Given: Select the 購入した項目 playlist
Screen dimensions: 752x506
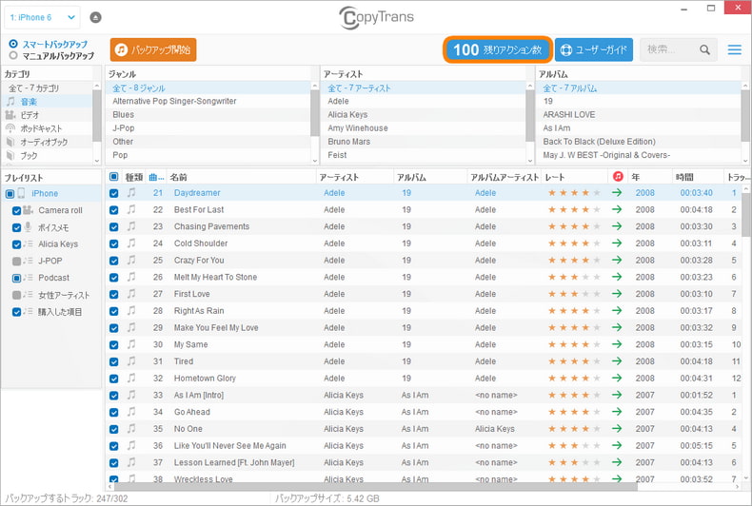Looking at the screenshot, I should [60, 311].
